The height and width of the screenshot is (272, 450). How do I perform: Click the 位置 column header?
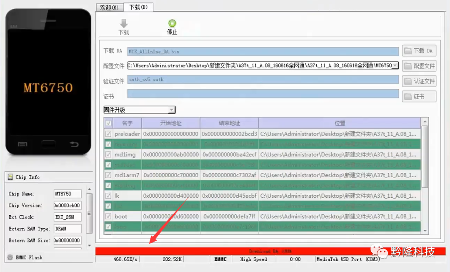coord(340,123)
